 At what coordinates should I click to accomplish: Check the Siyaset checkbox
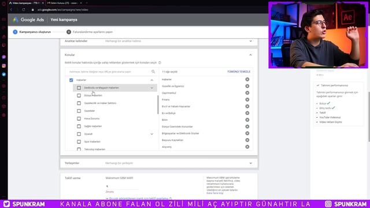[x=79, y=134]
